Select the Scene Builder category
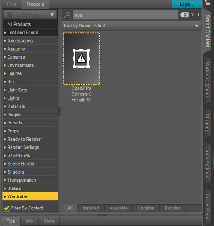 (30, 164)
